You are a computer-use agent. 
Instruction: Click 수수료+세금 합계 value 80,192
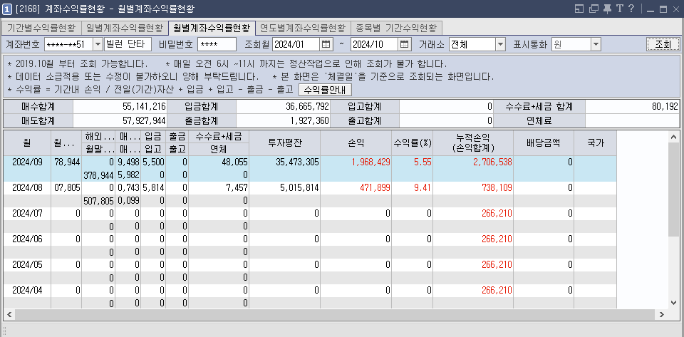pos(667,106)
